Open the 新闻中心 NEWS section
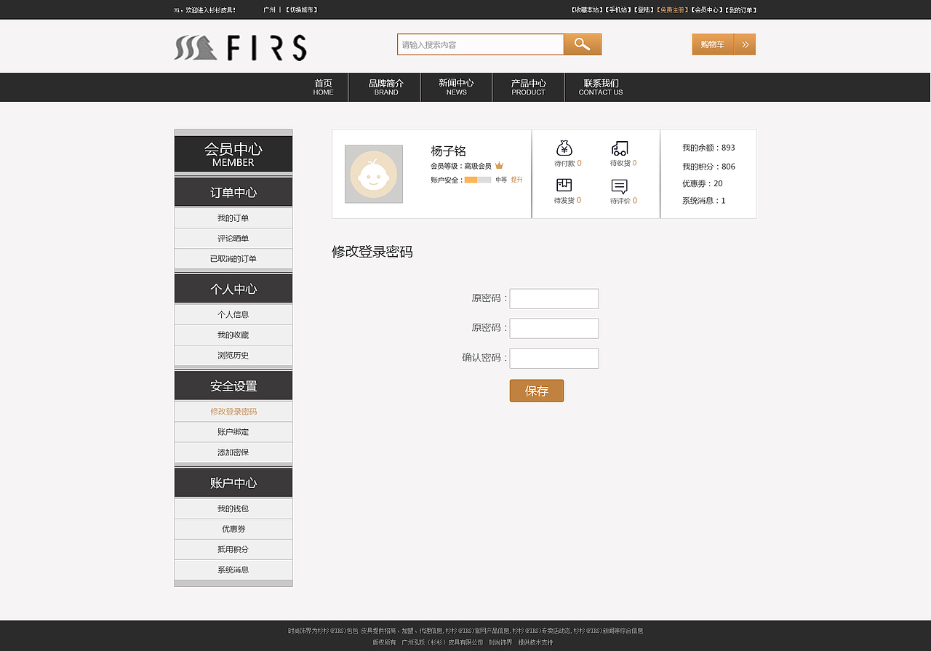 click(456, 87)
